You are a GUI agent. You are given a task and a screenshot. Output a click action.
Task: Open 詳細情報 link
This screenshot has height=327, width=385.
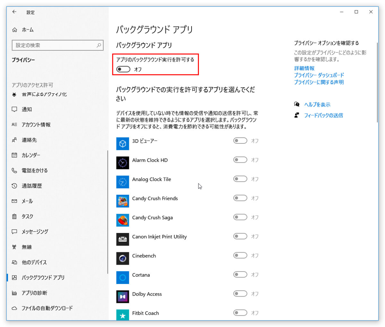(304, 68)
